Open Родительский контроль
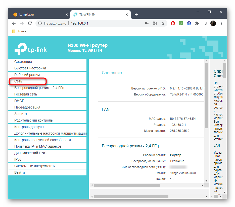The width and height of the screenshot is (235, 207). click(47, 120)
